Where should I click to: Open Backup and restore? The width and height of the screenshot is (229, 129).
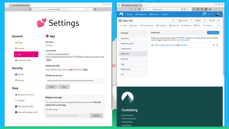click(x=26, y=95)
